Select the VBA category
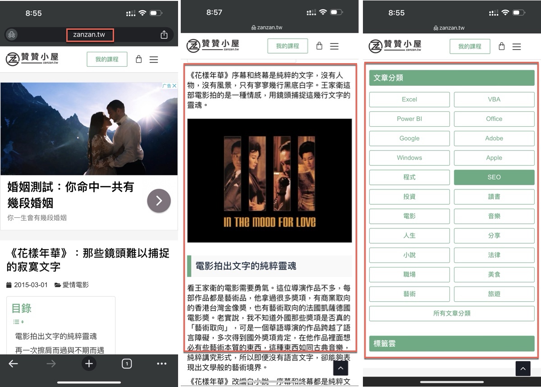 (494, 100)
